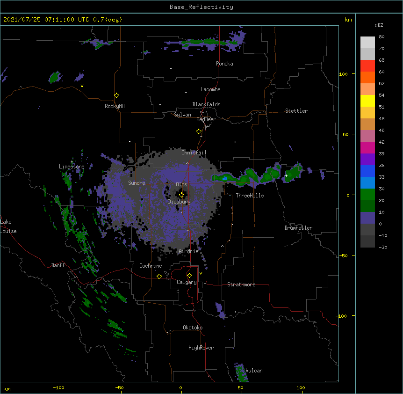Click the yellow V marker east of Calgary
The image size is (403, 394).
pos(201,273)
